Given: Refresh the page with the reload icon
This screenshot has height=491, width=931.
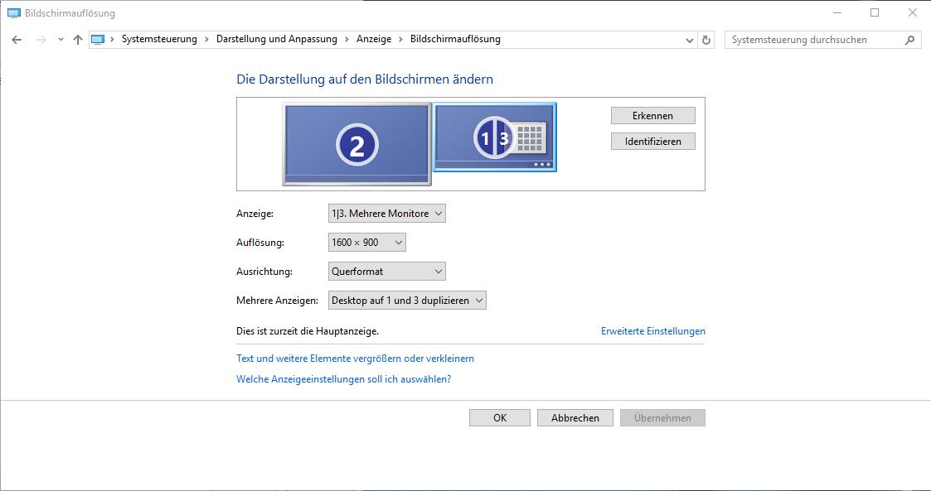Looking at the screenshot, I should [706, 41].
